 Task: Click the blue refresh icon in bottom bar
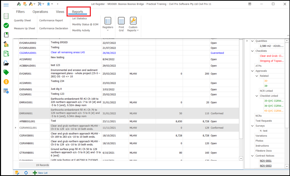26,173
